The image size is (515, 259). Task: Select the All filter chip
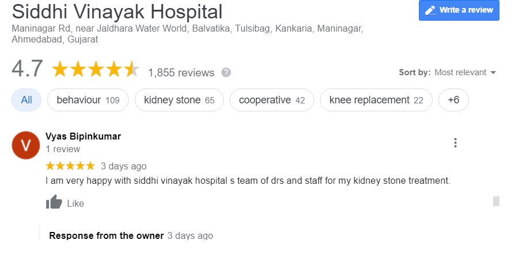26,100
